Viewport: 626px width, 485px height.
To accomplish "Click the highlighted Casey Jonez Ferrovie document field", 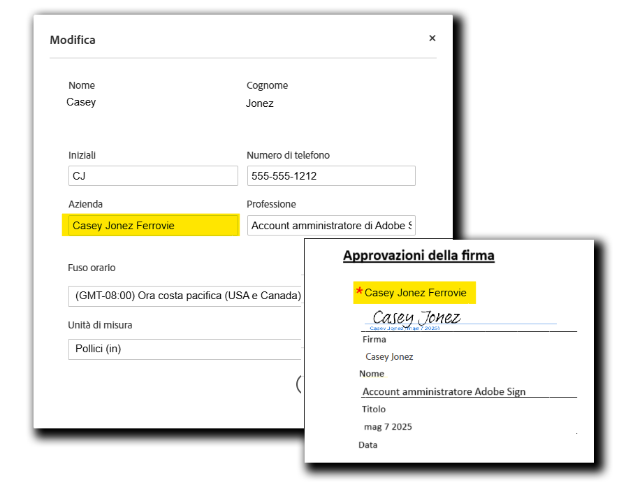I will coord(414,293).
